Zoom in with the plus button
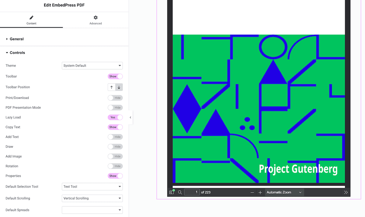The image size is (365, 217). coord(260,192)
